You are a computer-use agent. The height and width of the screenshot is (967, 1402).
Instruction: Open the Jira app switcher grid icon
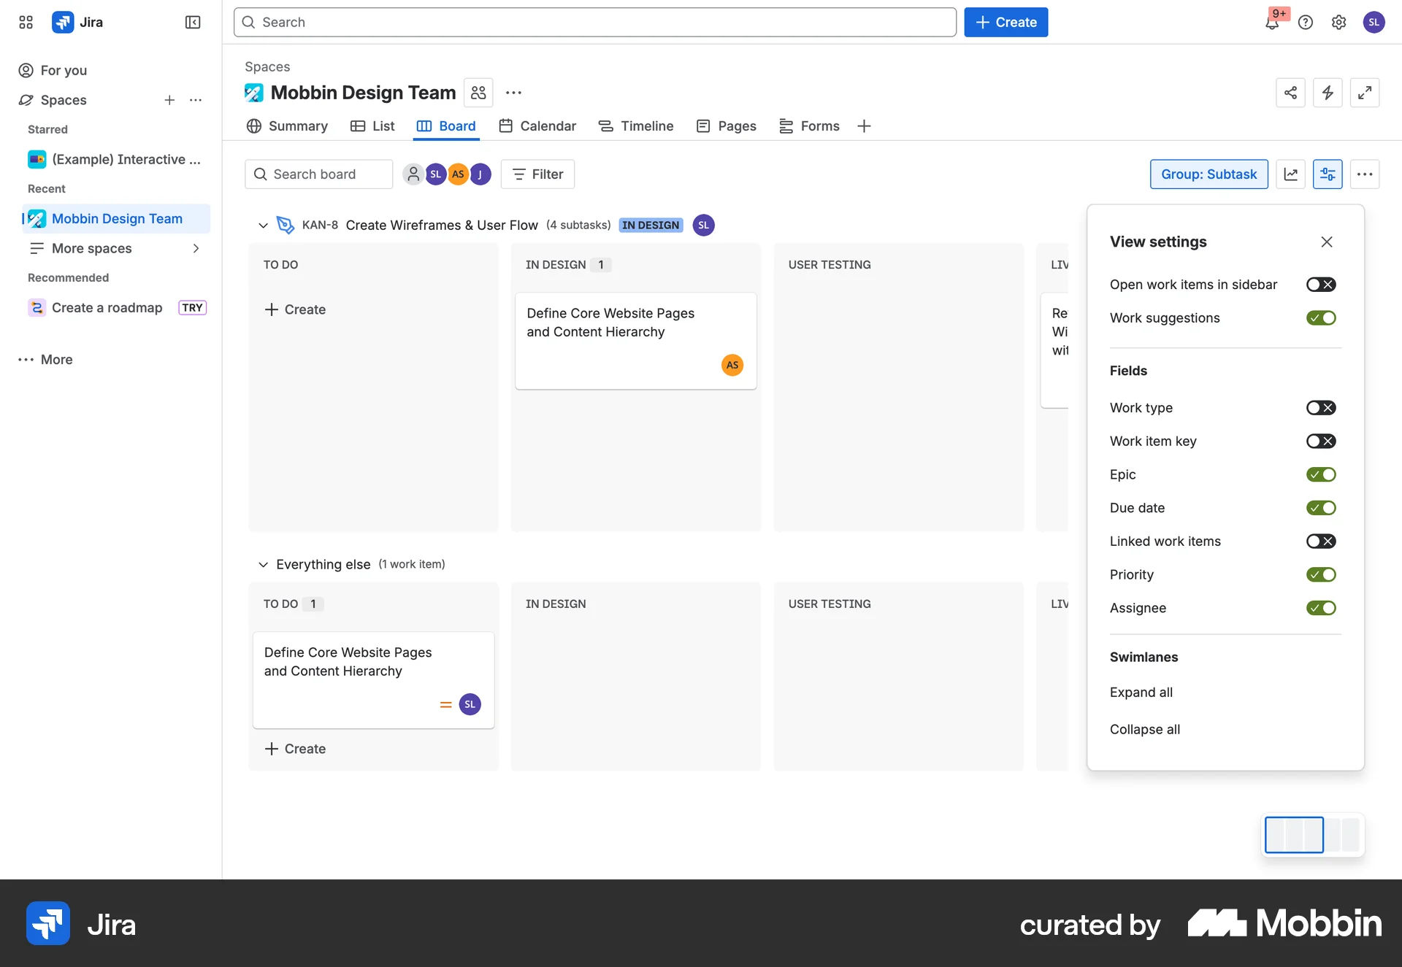click(25, 22)
